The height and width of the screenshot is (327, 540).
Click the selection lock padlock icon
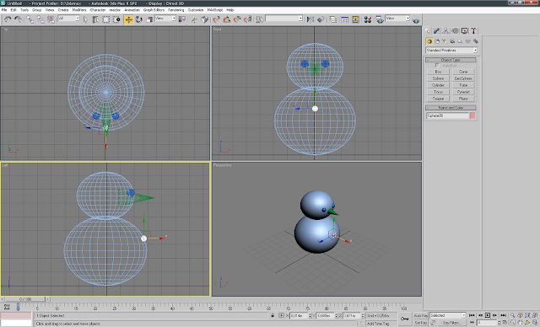click(x=273, y=315)
